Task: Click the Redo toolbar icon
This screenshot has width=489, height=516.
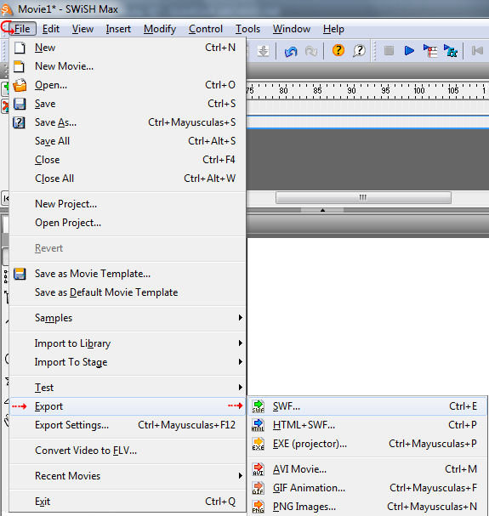Action: [x=311, y=51]
